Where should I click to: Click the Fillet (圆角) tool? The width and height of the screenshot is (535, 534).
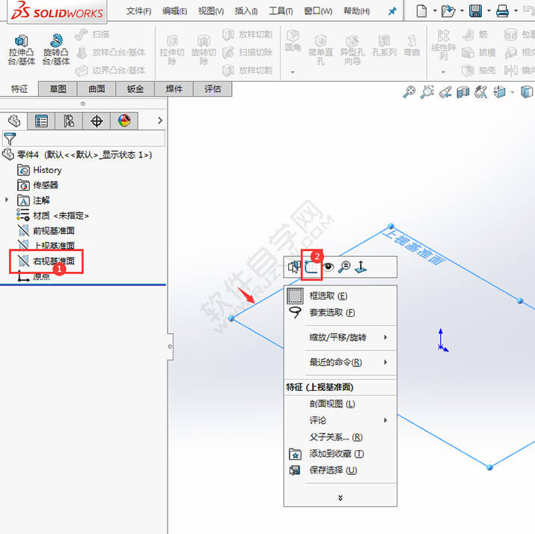pos(293,41)
